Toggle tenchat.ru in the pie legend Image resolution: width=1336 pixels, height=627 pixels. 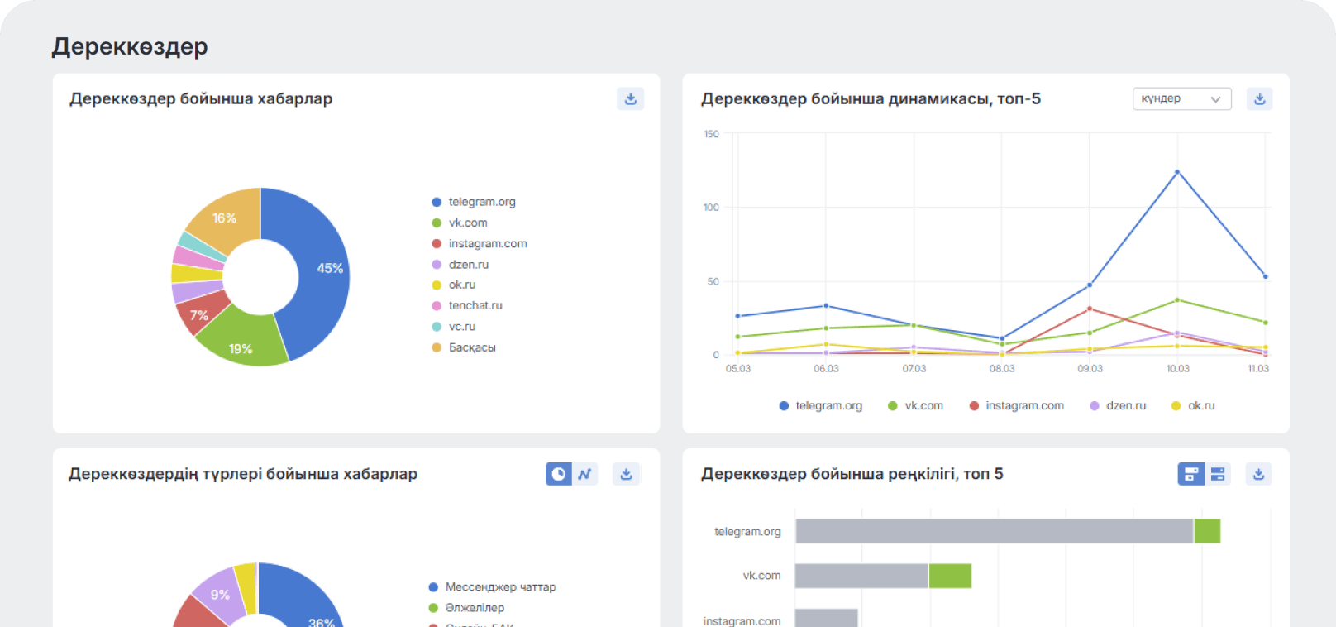pos(467,305)
